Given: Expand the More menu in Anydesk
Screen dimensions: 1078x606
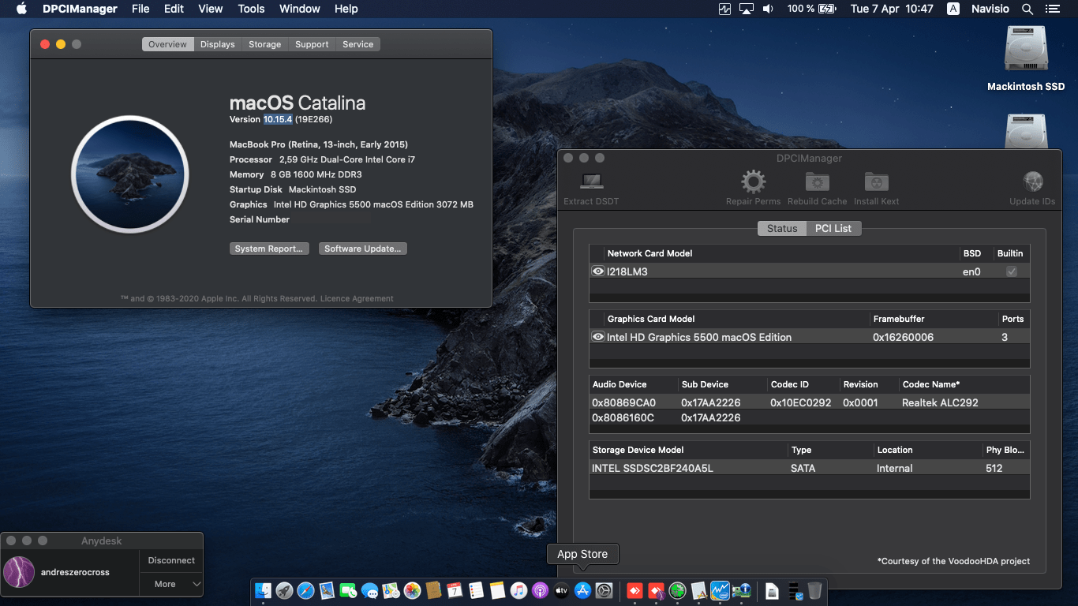Looking at the screenshot, I should (x=170, y=584).
